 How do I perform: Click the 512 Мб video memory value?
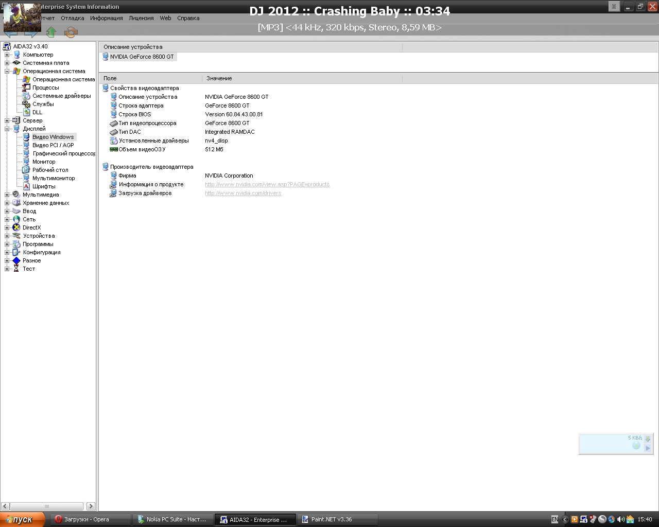tap(214, 149)
